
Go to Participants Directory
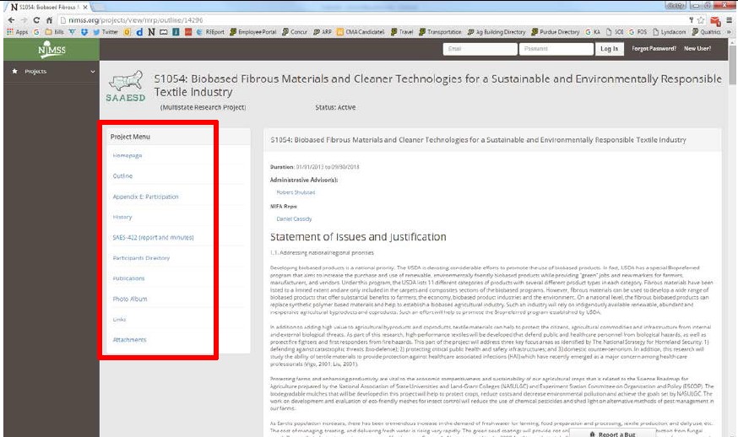coord(141,258)
